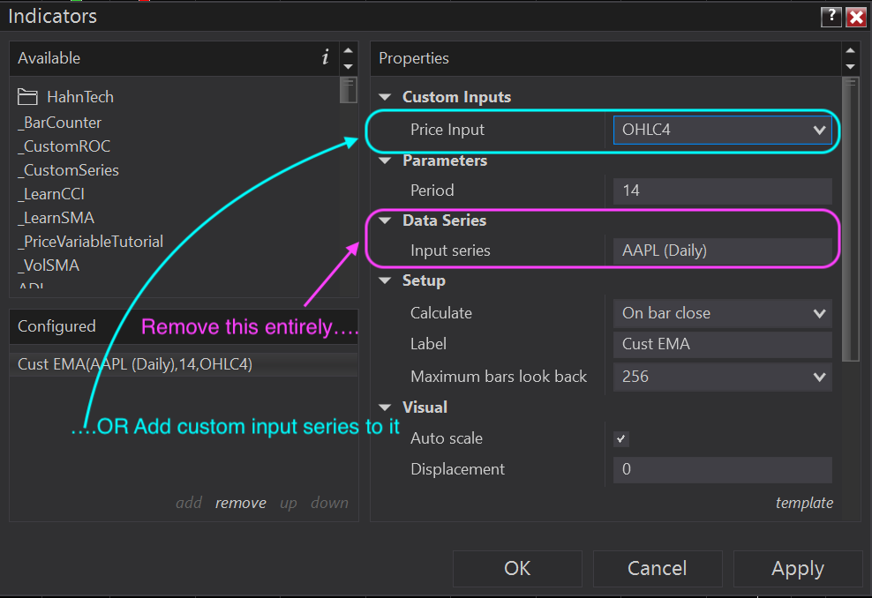
Task: Click the down arrow in the Available header
Action: point(348,66)
